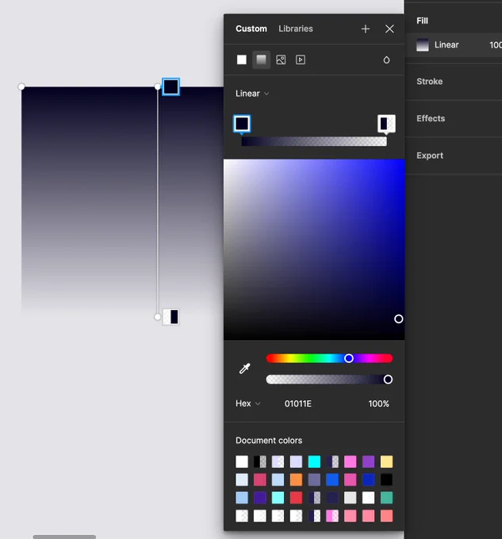Switch to the Custom tab
The image size is (502, 539).
[x=251, y=29]
